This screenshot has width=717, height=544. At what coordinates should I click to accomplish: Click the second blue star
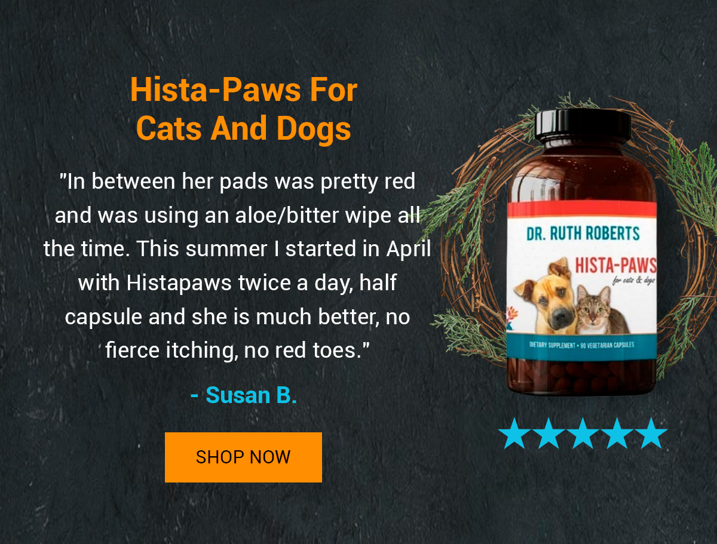549,433
